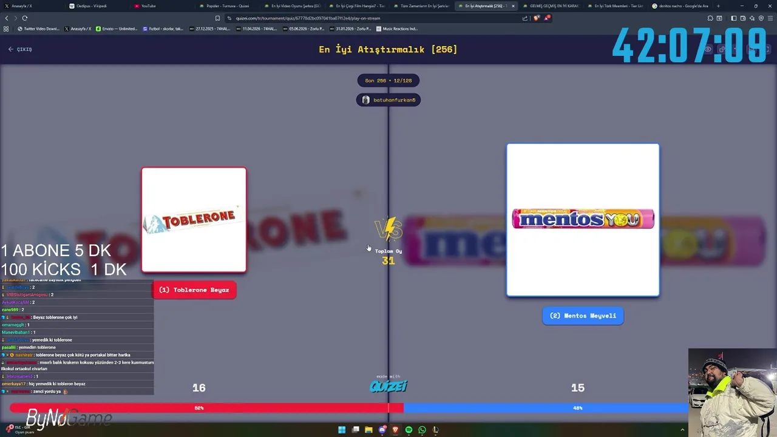Screen dimensions: 777x437
Task: Reload the current page
Action: pos(25,18)
